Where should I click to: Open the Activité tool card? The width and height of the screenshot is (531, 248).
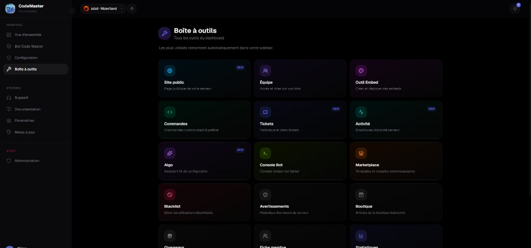click(x=396, y=120)
